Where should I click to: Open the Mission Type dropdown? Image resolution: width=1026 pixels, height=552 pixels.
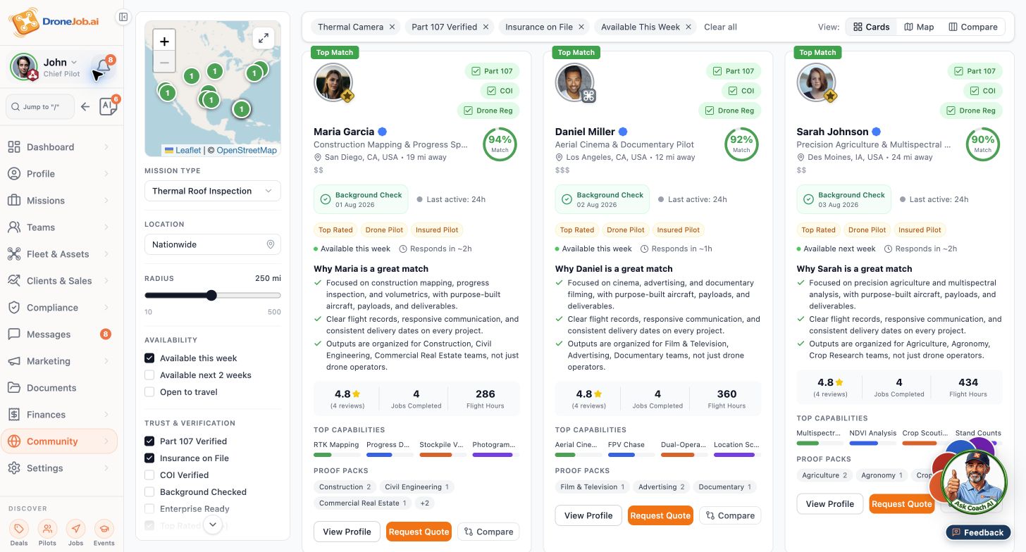pyautogui.click(x=213, y=191)
